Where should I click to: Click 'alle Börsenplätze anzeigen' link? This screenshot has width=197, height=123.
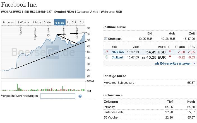tap(173, 64)
